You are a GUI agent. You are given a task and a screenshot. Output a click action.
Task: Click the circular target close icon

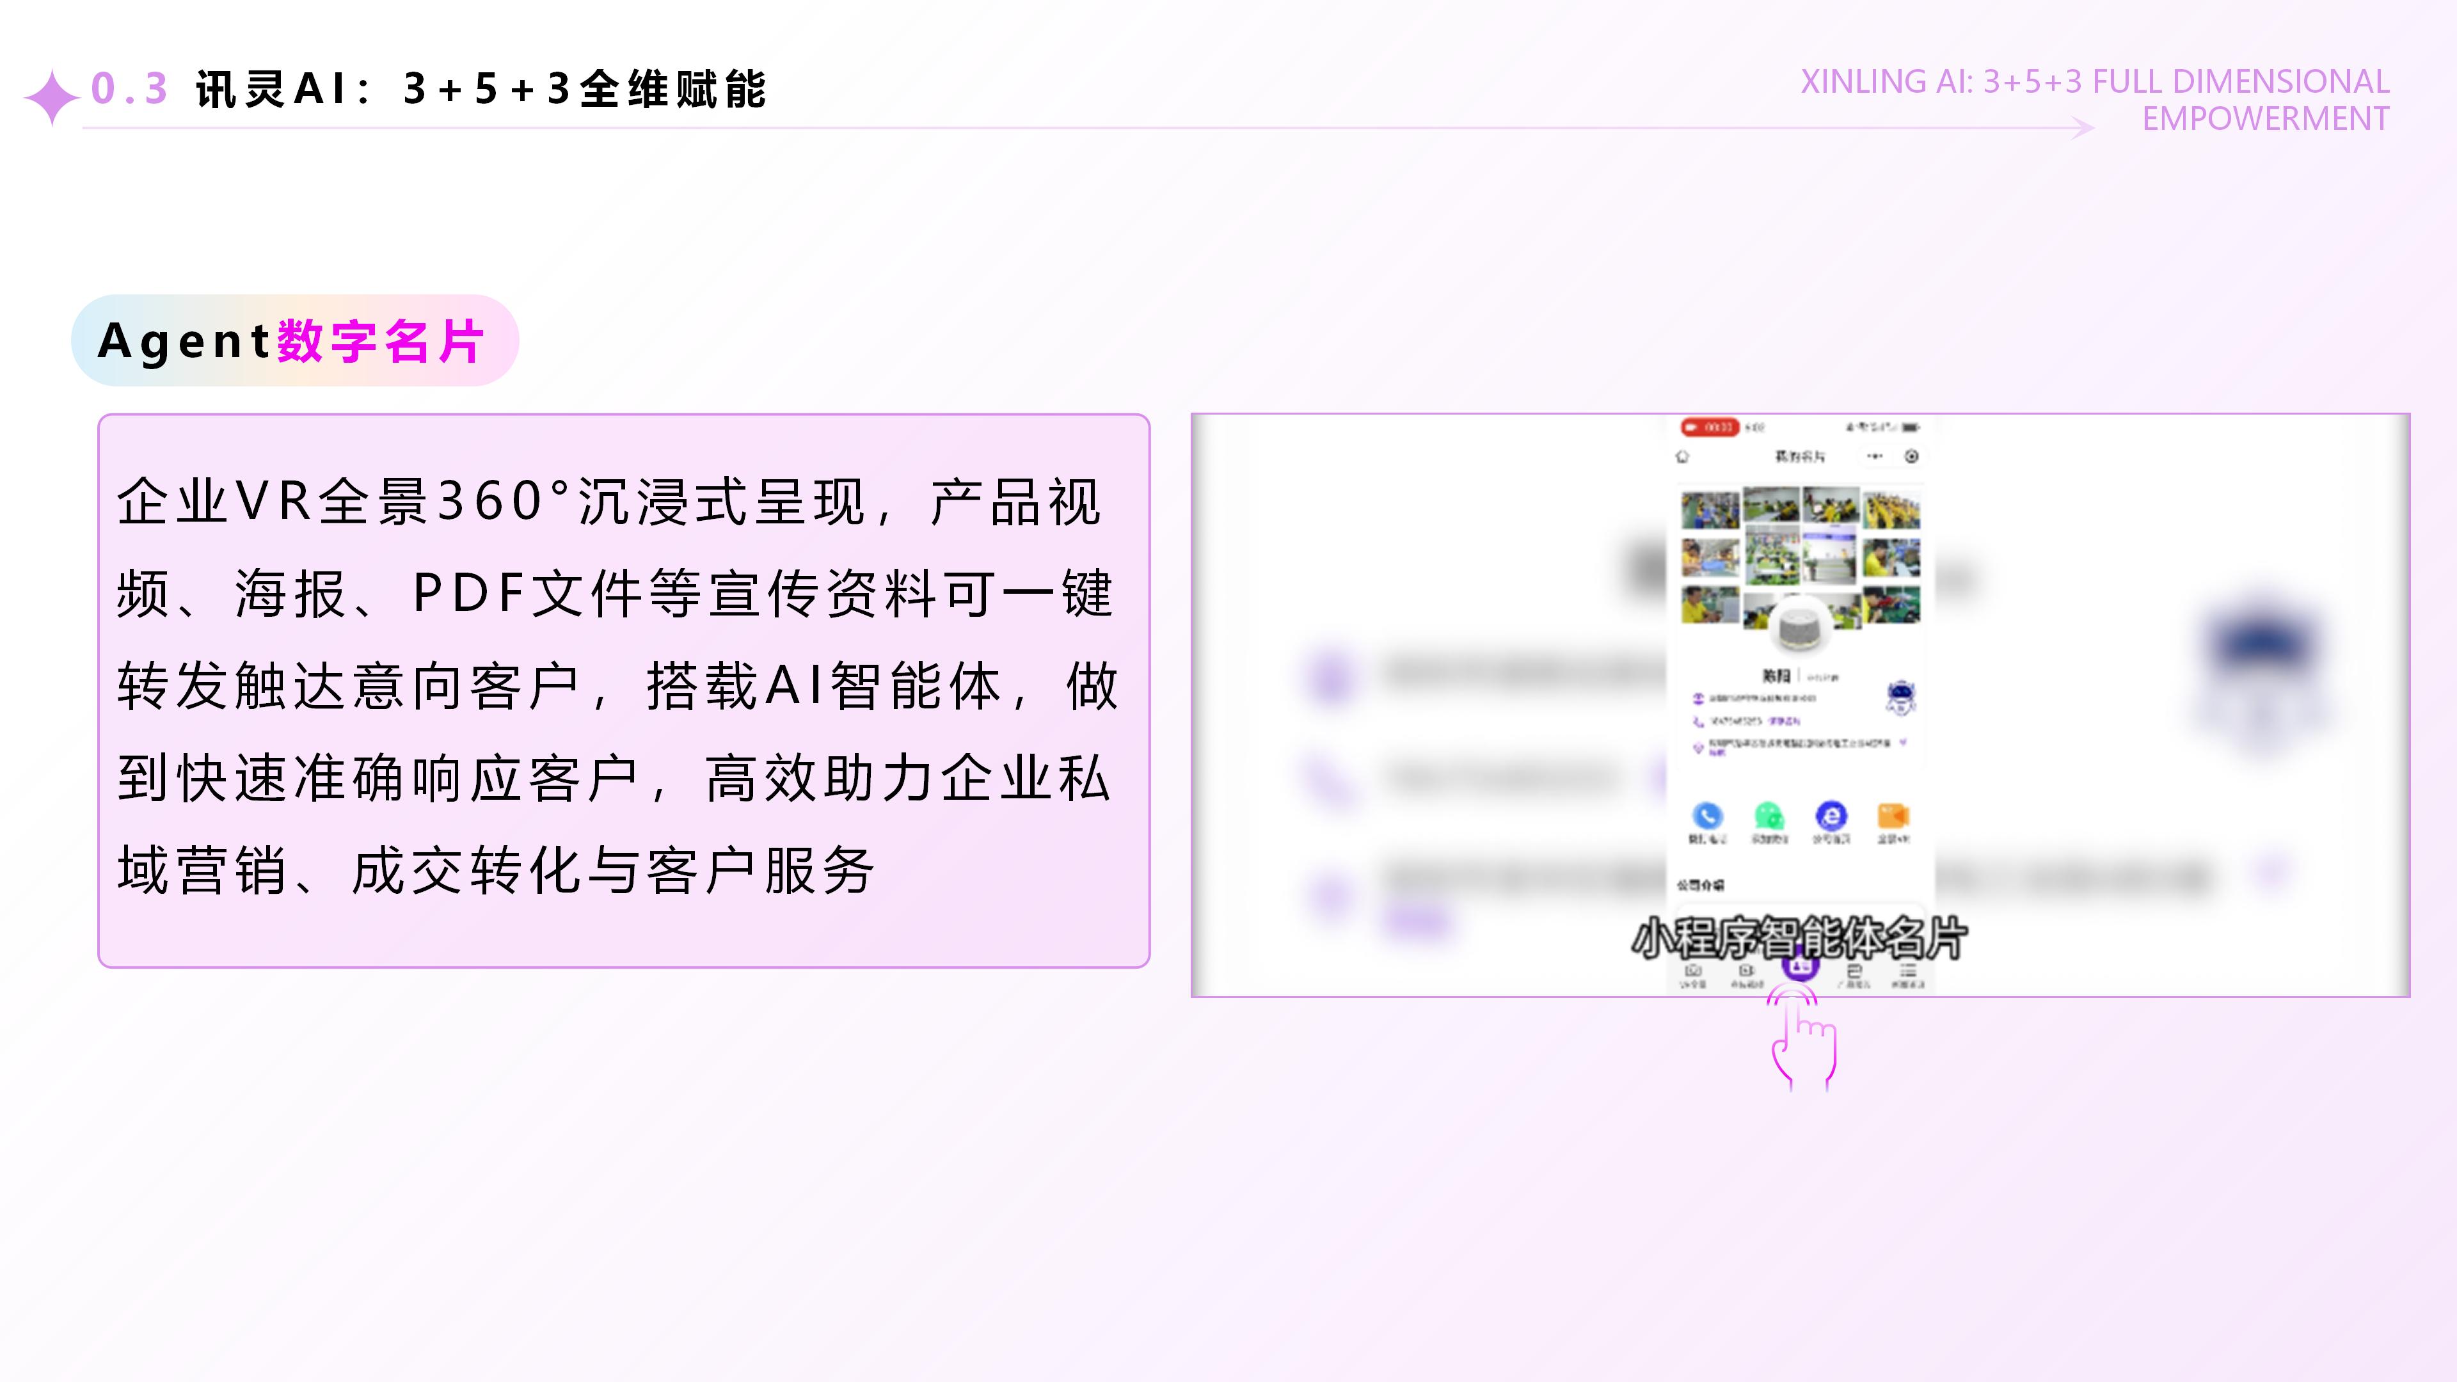1911,457
